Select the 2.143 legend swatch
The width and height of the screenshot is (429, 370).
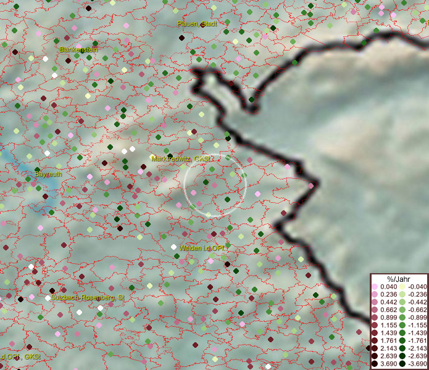click(x=375, y=348)
